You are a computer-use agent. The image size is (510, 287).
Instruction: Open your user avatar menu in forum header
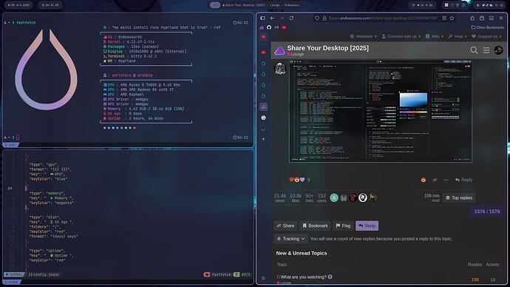(498, 50)
